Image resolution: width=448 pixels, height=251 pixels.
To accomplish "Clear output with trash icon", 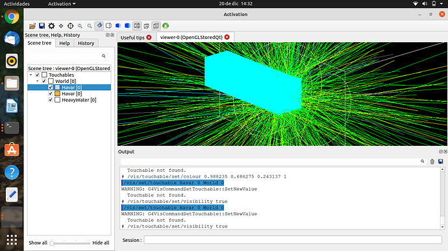I will 432,161.
